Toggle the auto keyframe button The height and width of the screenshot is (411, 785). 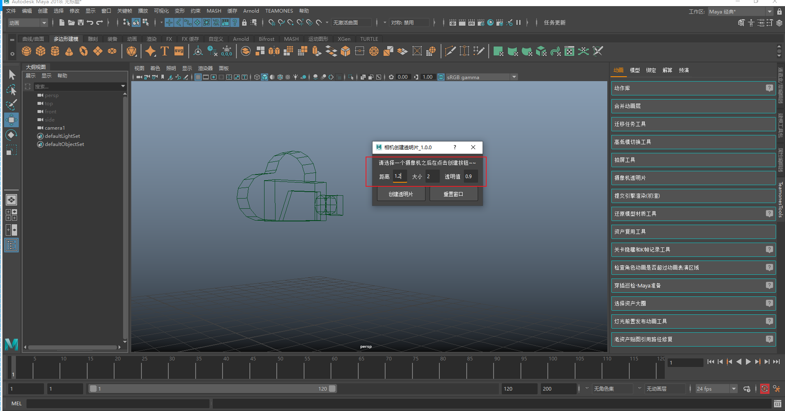[x=765, y=389]
